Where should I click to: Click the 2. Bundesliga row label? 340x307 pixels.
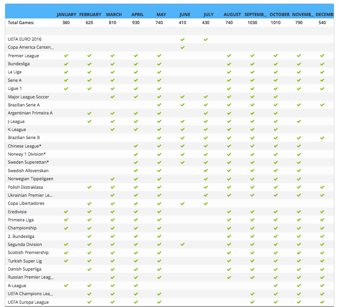click(21, 237)
